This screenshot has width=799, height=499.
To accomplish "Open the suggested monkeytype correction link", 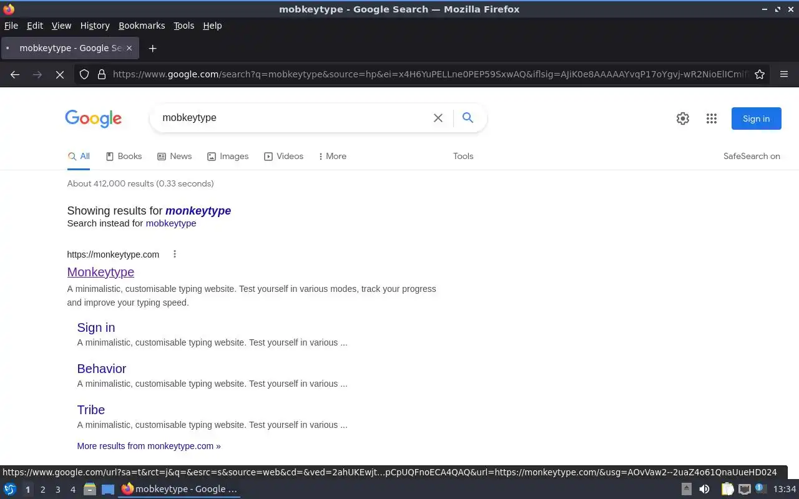I will (x=198, y=211).
